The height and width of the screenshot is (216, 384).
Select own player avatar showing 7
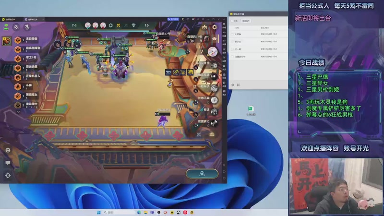point(213,52)
